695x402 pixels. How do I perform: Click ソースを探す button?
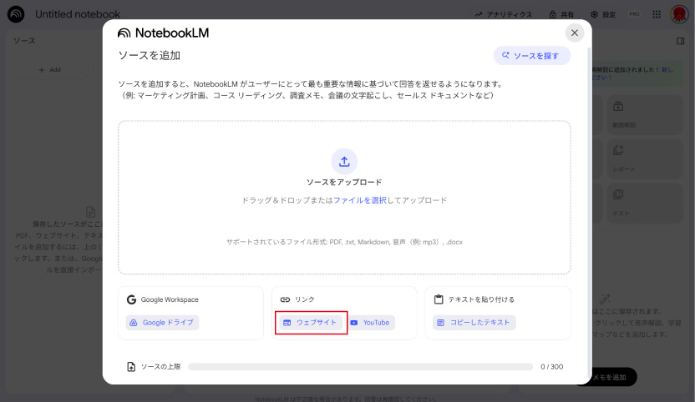pos(532,56)
